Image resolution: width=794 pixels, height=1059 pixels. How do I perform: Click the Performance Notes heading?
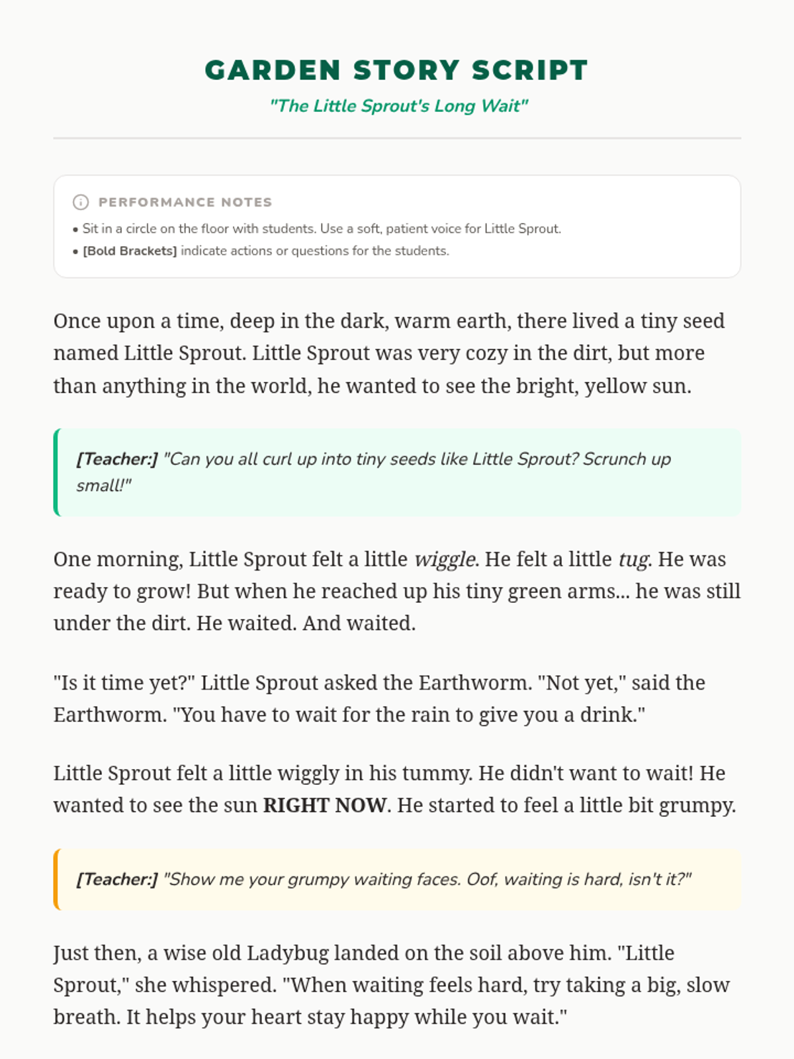185,203
